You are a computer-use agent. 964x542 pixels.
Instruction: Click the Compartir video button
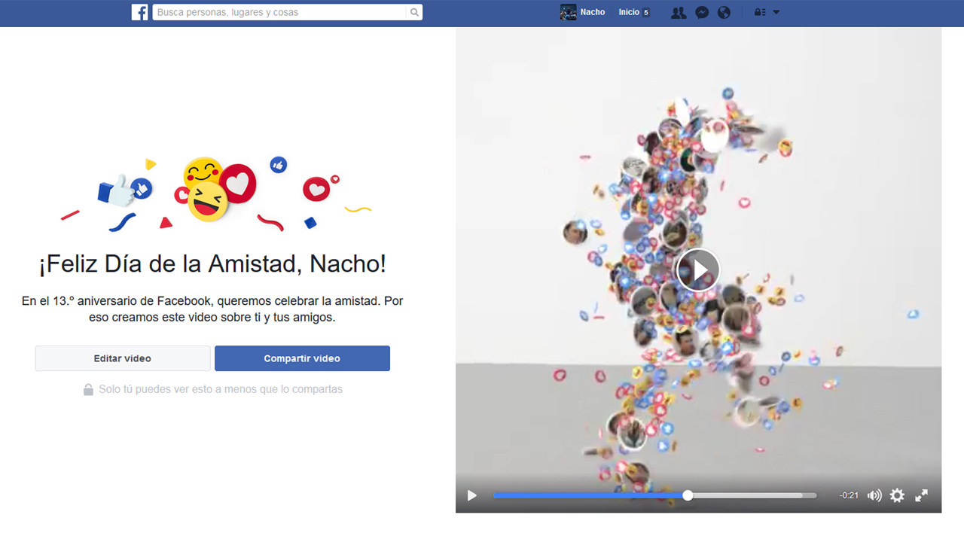(302, 358)
